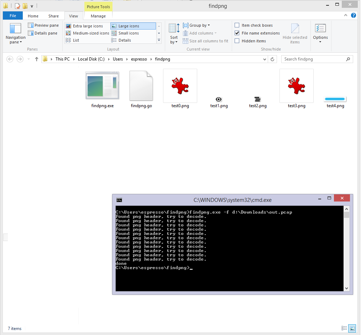Click the Up directory arrow
The width and height of the screenshot is (361, 335).
(x=36, y=59)
